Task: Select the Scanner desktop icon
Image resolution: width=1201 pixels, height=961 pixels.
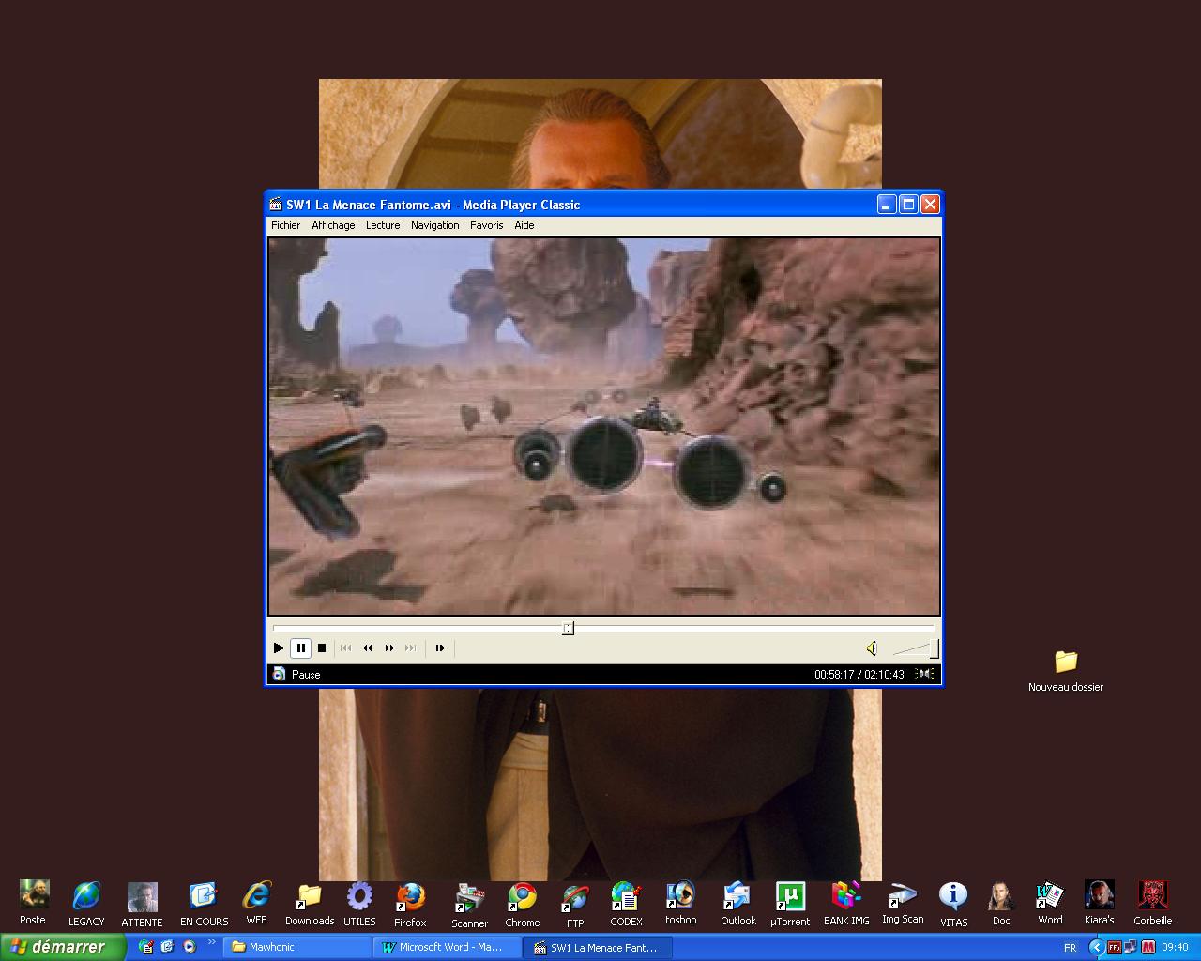Action: click(x=469, y=904)
